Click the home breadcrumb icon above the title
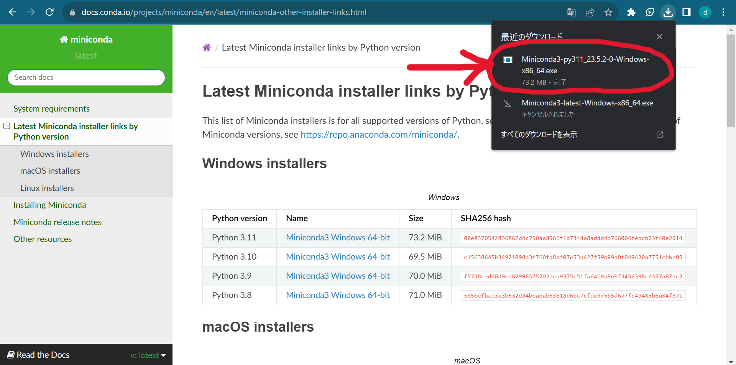Image resolution: width=736 pixels, height=365 pixels. [207, 47]
